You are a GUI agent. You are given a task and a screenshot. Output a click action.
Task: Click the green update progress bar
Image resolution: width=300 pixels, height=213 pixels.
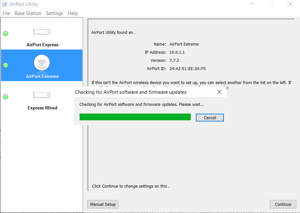tap(135, 117)
